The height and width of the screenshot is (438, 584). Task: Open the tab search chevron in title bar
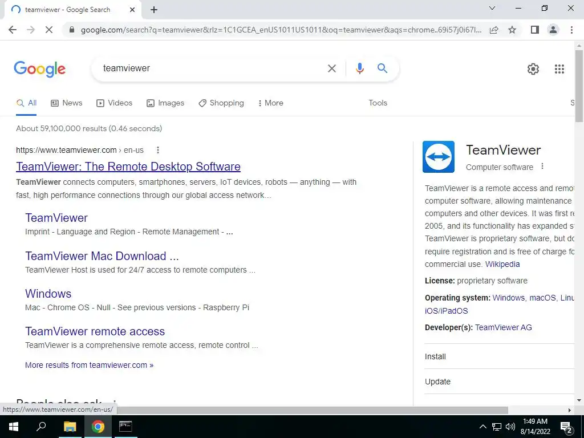(492, 8)
